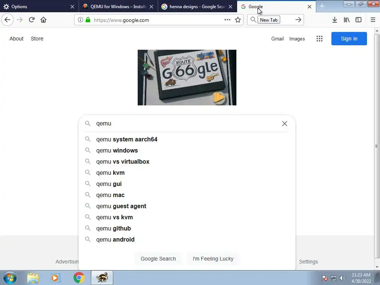The width and height of the screenshot is (380, 285).
Task: Launch Google Chrome from taskbar
Action: 79,278
